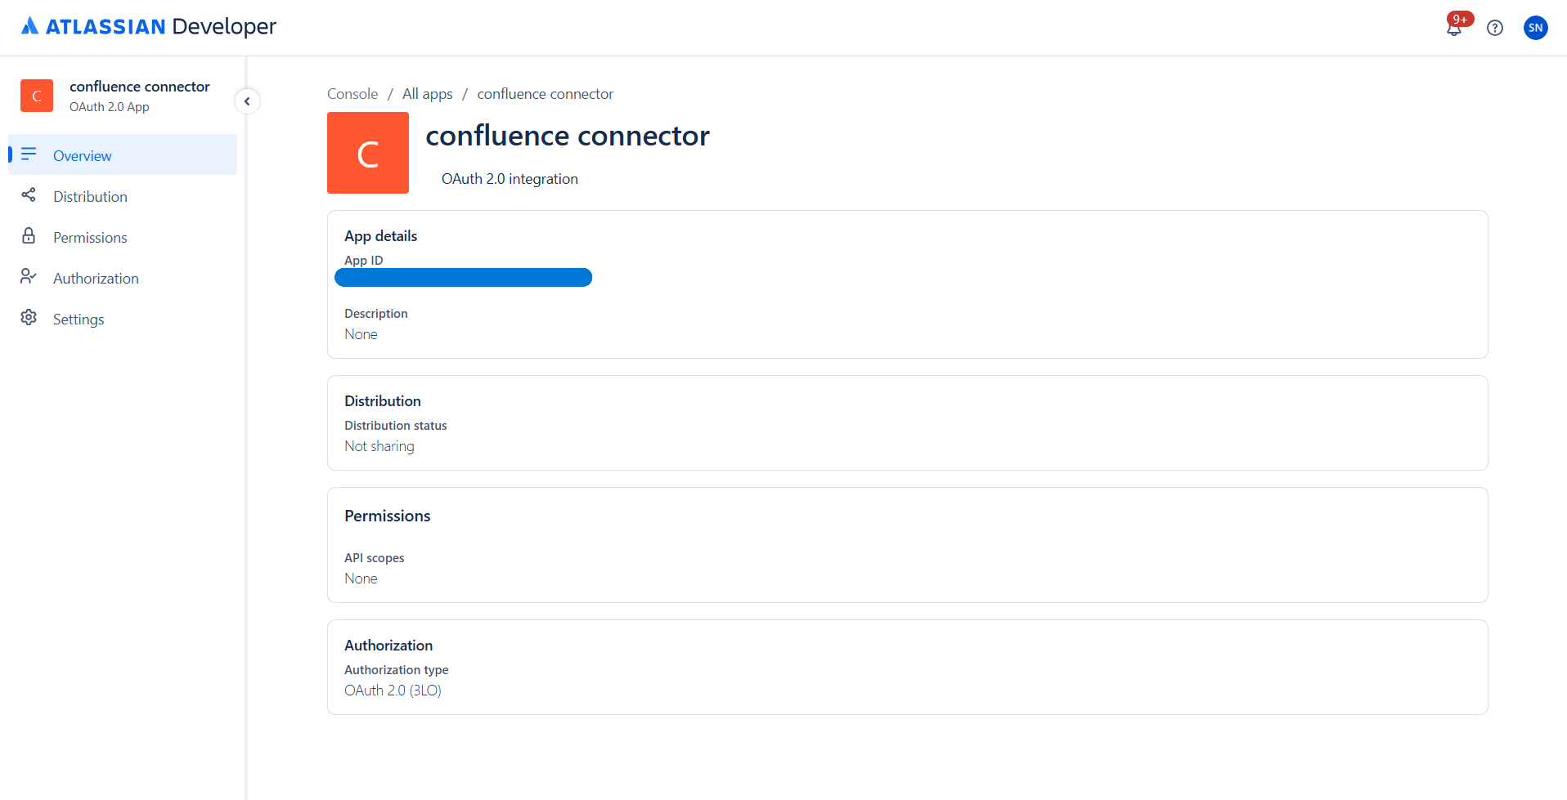Click confluence connector in the breadcrumb
1567x800 pixels.
545,93
